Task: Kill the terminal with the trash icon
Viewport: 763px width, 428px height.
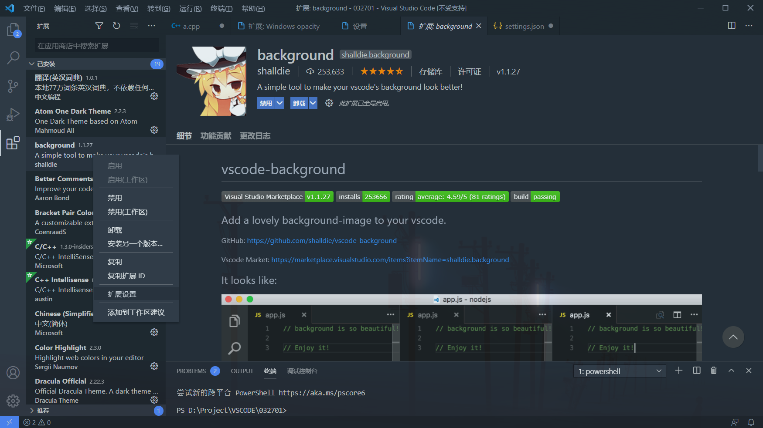Action: pyautogui.click(x=714, y=371)
